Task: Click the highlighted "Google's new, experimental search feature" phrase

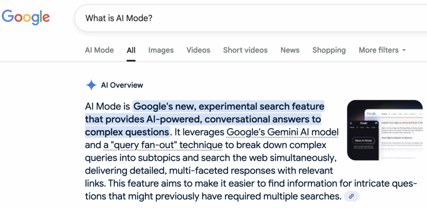Action: pos(229,106)
